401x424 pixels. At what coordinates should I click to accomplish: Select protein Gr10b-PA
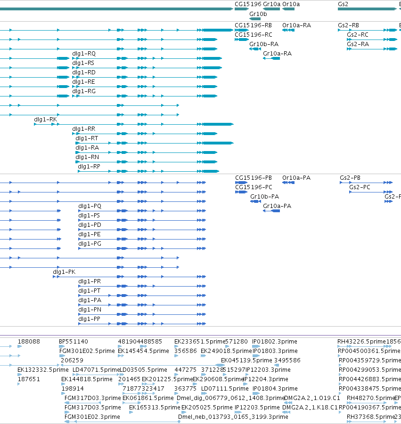point(264,197)
